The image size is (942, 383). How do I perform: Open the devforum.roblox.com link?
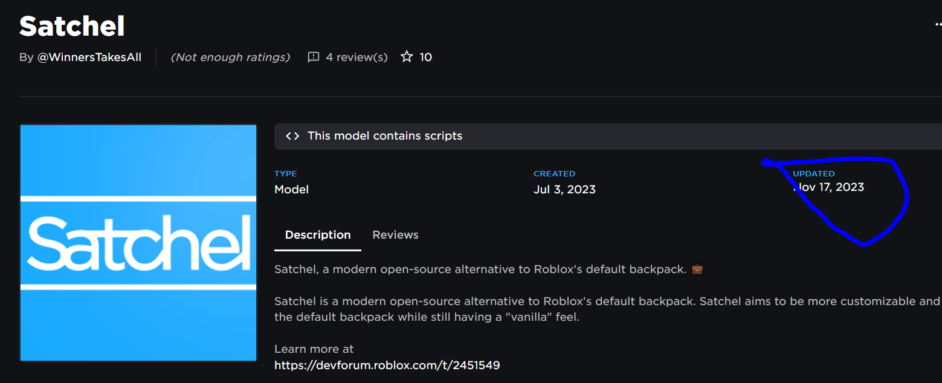coord(387,365)
